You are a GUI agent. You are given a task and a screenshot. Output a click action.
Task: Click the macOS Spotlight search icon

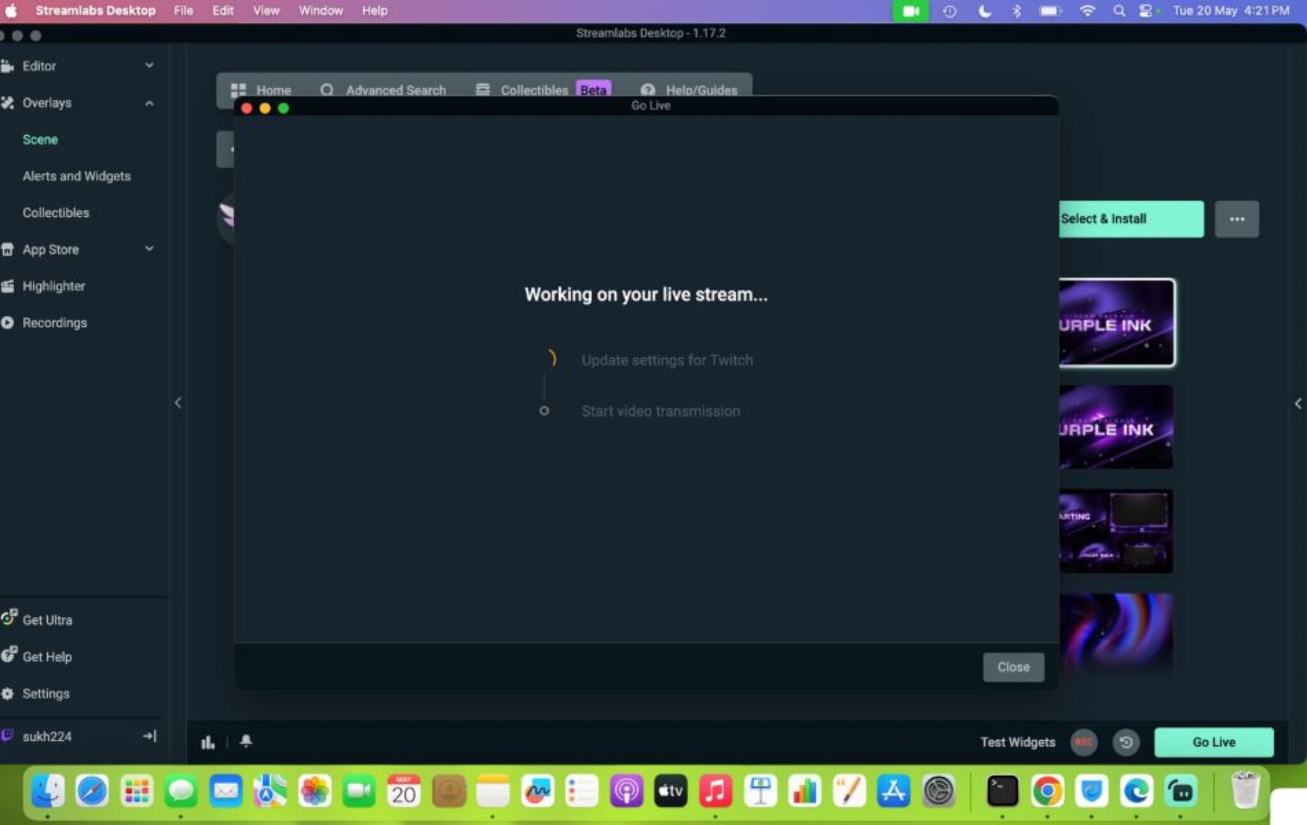[1119, 11]
